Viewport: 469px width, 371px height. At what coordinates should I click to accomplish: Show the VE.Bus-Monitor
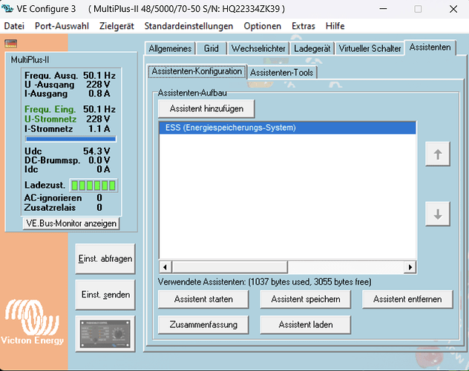[x=71, y=223]
